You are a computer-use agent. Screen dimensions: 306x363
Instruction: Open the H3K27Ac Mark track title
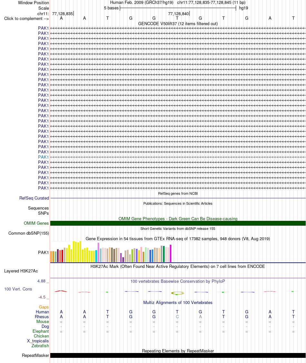point(177,267)
